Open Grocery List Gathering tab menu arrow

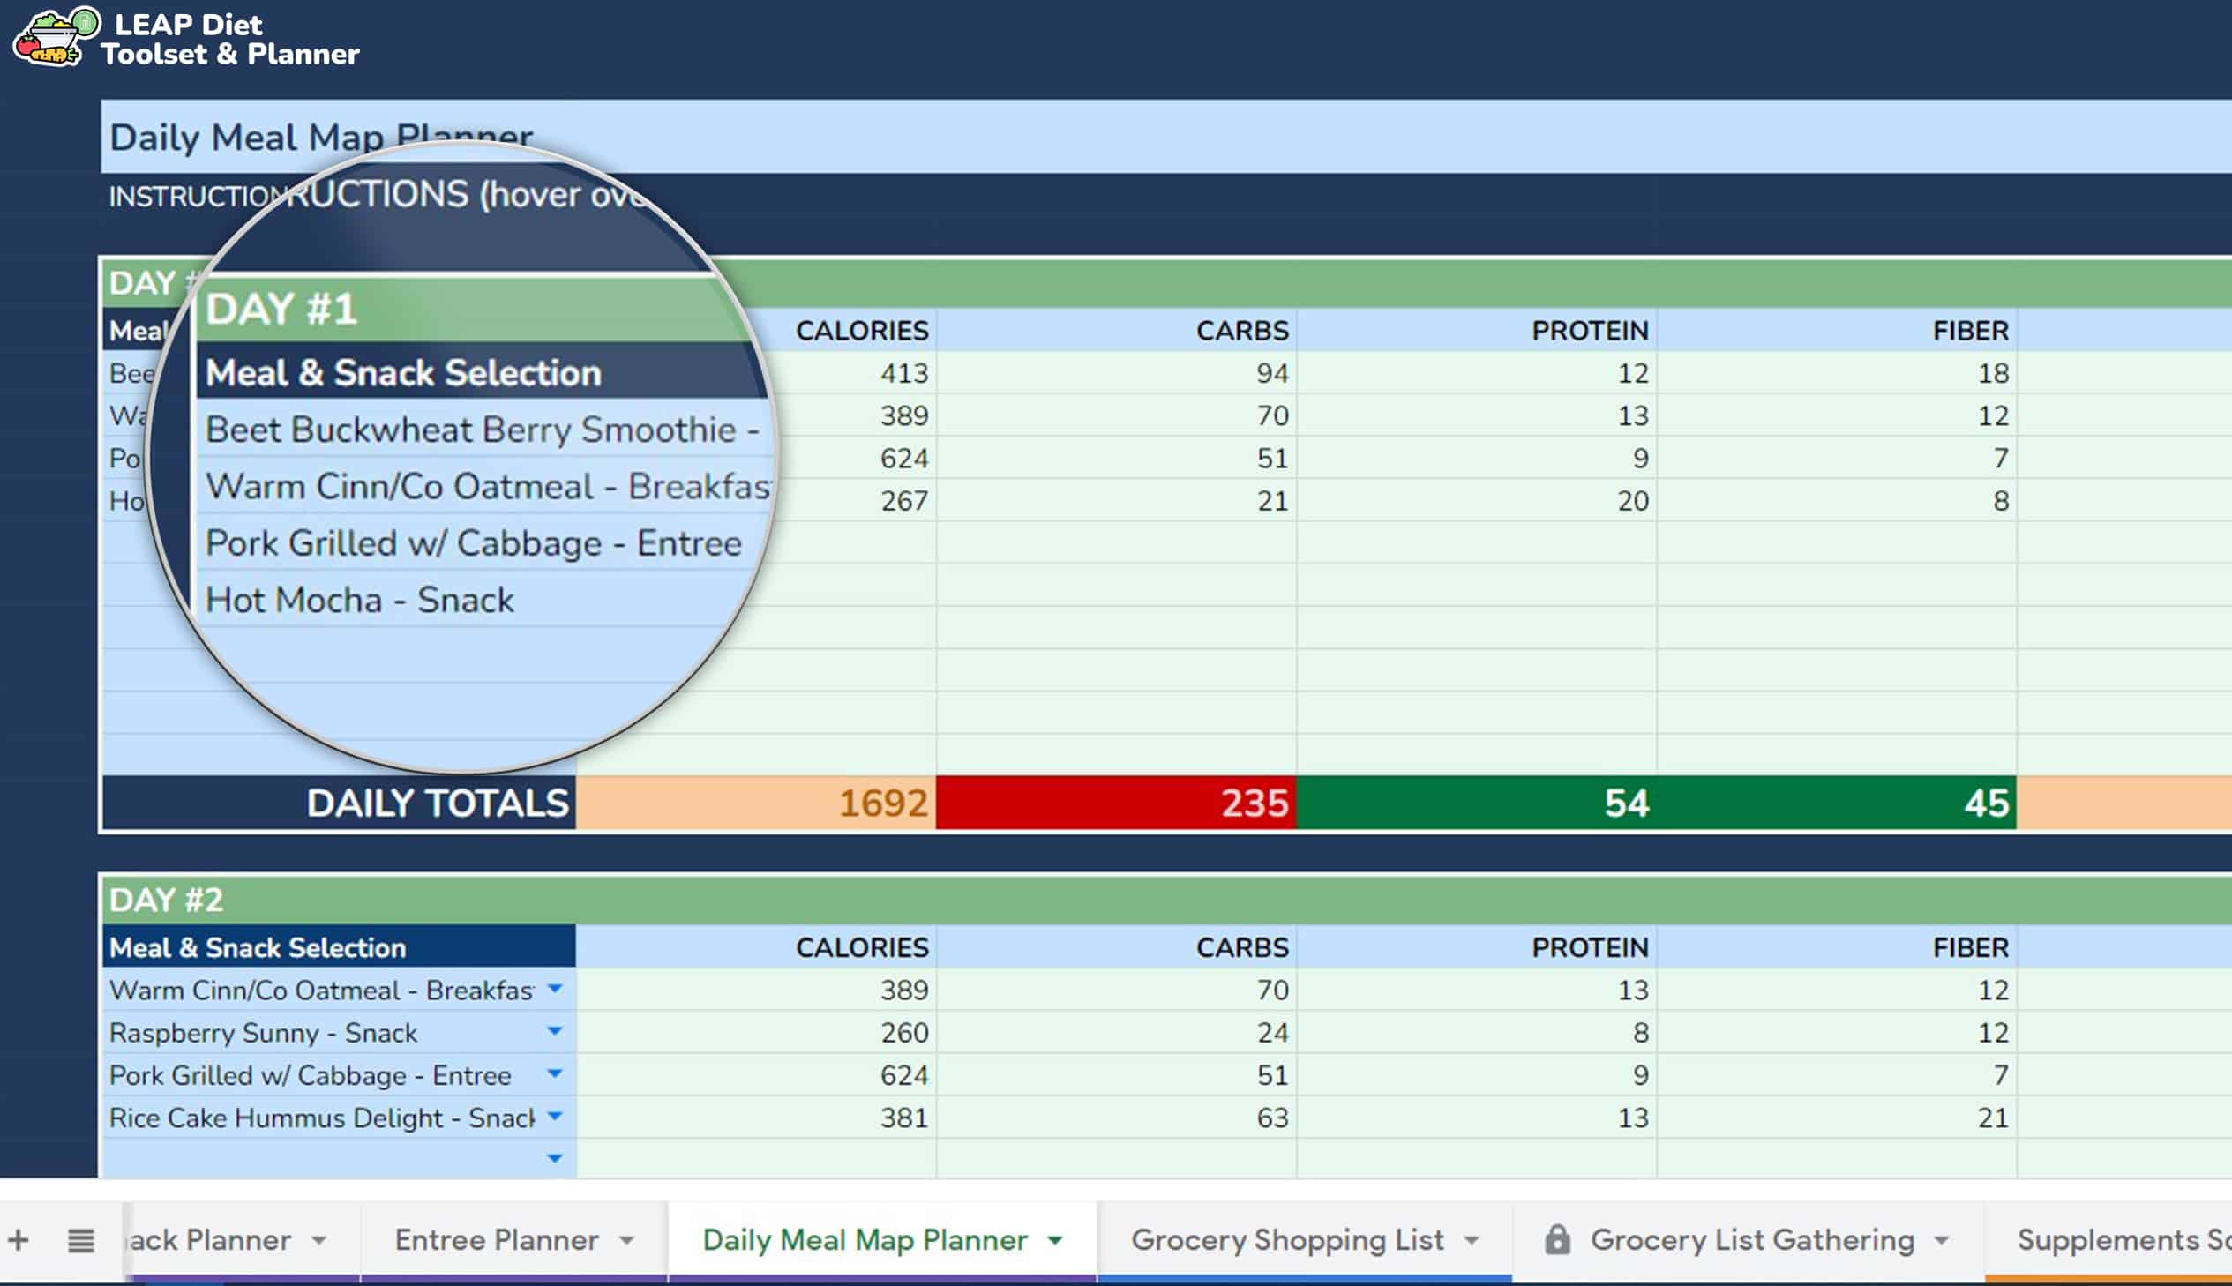[x=1942, y=1240]
